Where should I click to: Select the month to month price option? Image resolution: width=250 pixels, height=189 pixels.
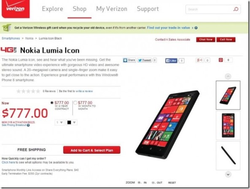[x=75, y=103]
